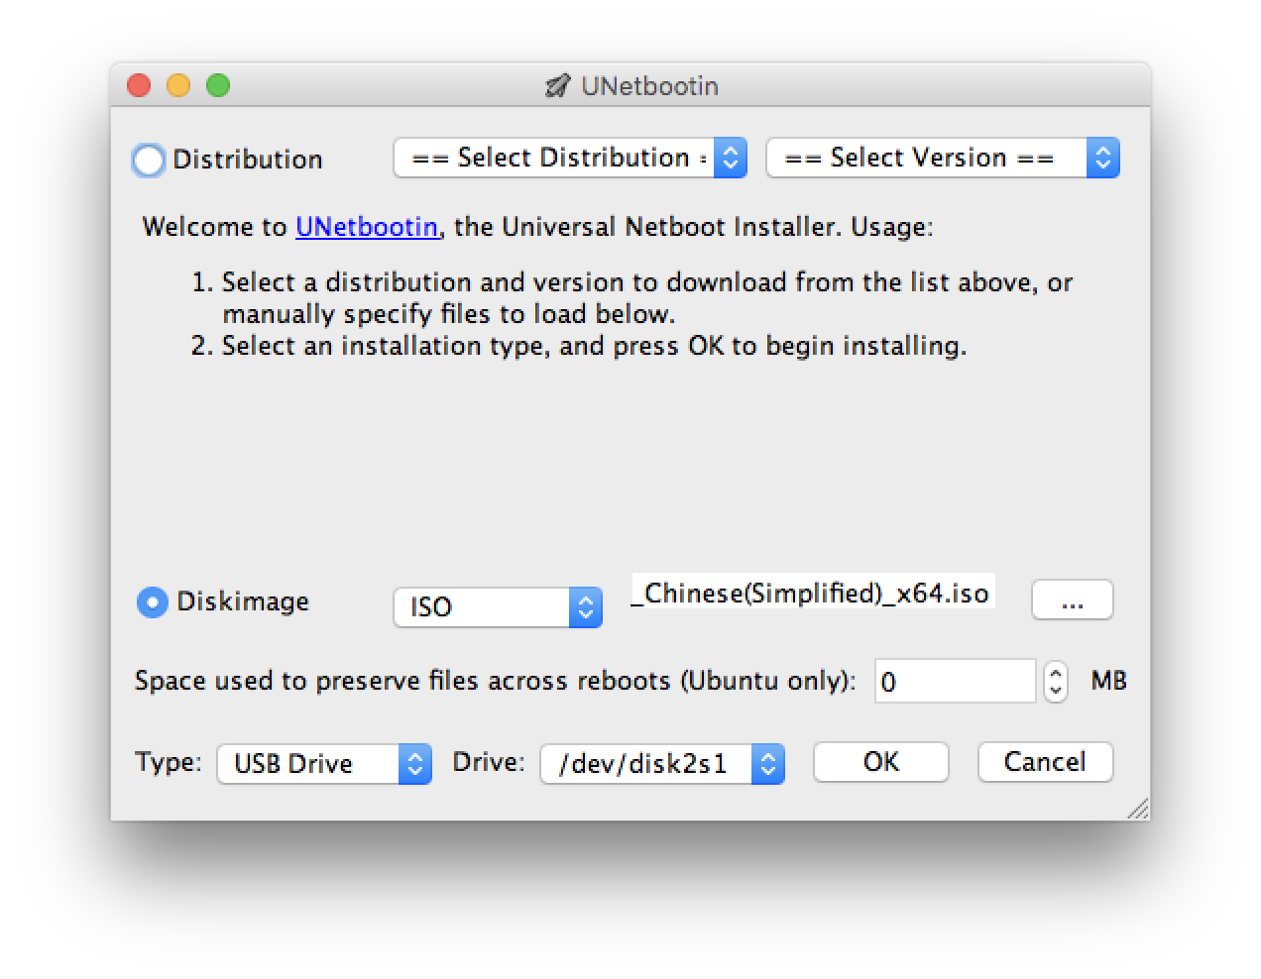
Task: Increase preserve space with stepper up arrow
Action: (1056, 673)
